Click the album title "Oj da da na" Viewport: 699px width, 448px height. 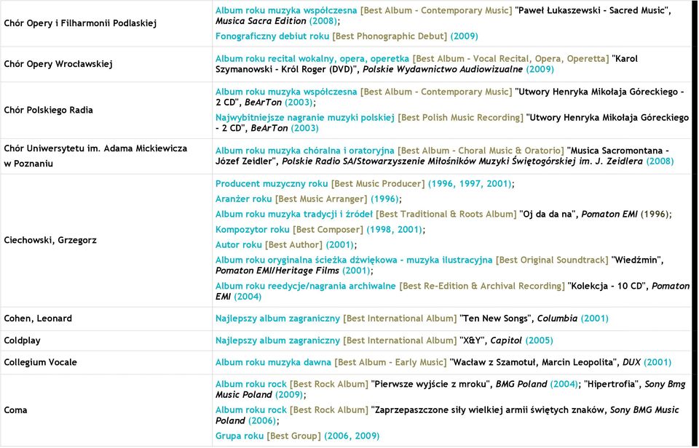(548, 214)
